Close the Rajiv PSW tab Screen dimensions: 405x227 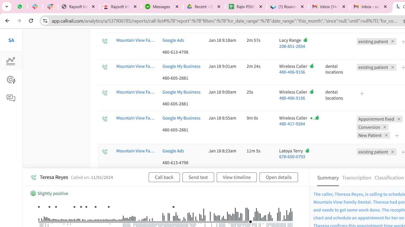[x=261, y=7]
